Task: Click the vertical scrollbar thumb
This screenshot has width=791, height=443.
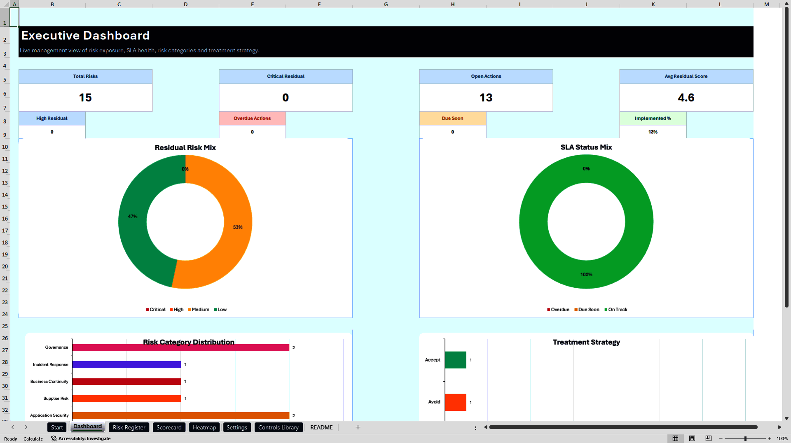Action: 786,156
